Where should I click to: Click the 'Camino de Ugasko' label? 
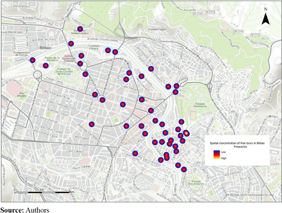point(82,22)
